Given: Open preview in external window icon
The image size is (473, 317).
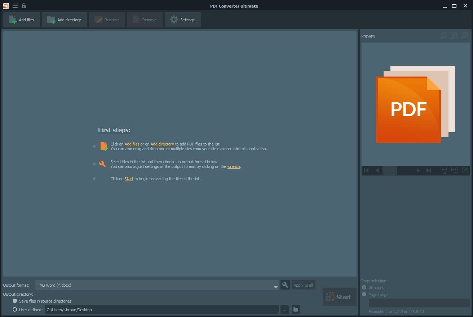Looking at the screenshot, I should coord(465,170).
